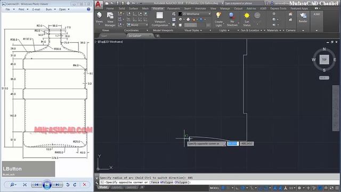Switch to the Parametric ribbon tab
The height and width of the screenshot is (192, 341).
pyautogui.click(x=174, y=9)
